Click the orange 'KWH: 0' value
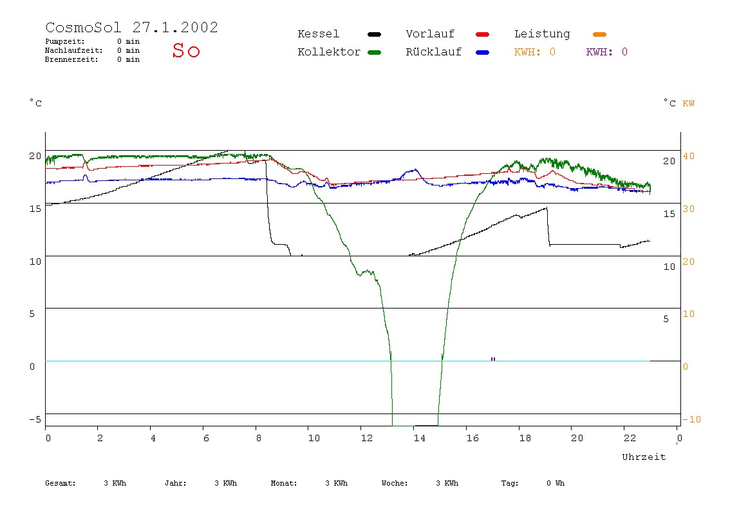 [535, 52]
